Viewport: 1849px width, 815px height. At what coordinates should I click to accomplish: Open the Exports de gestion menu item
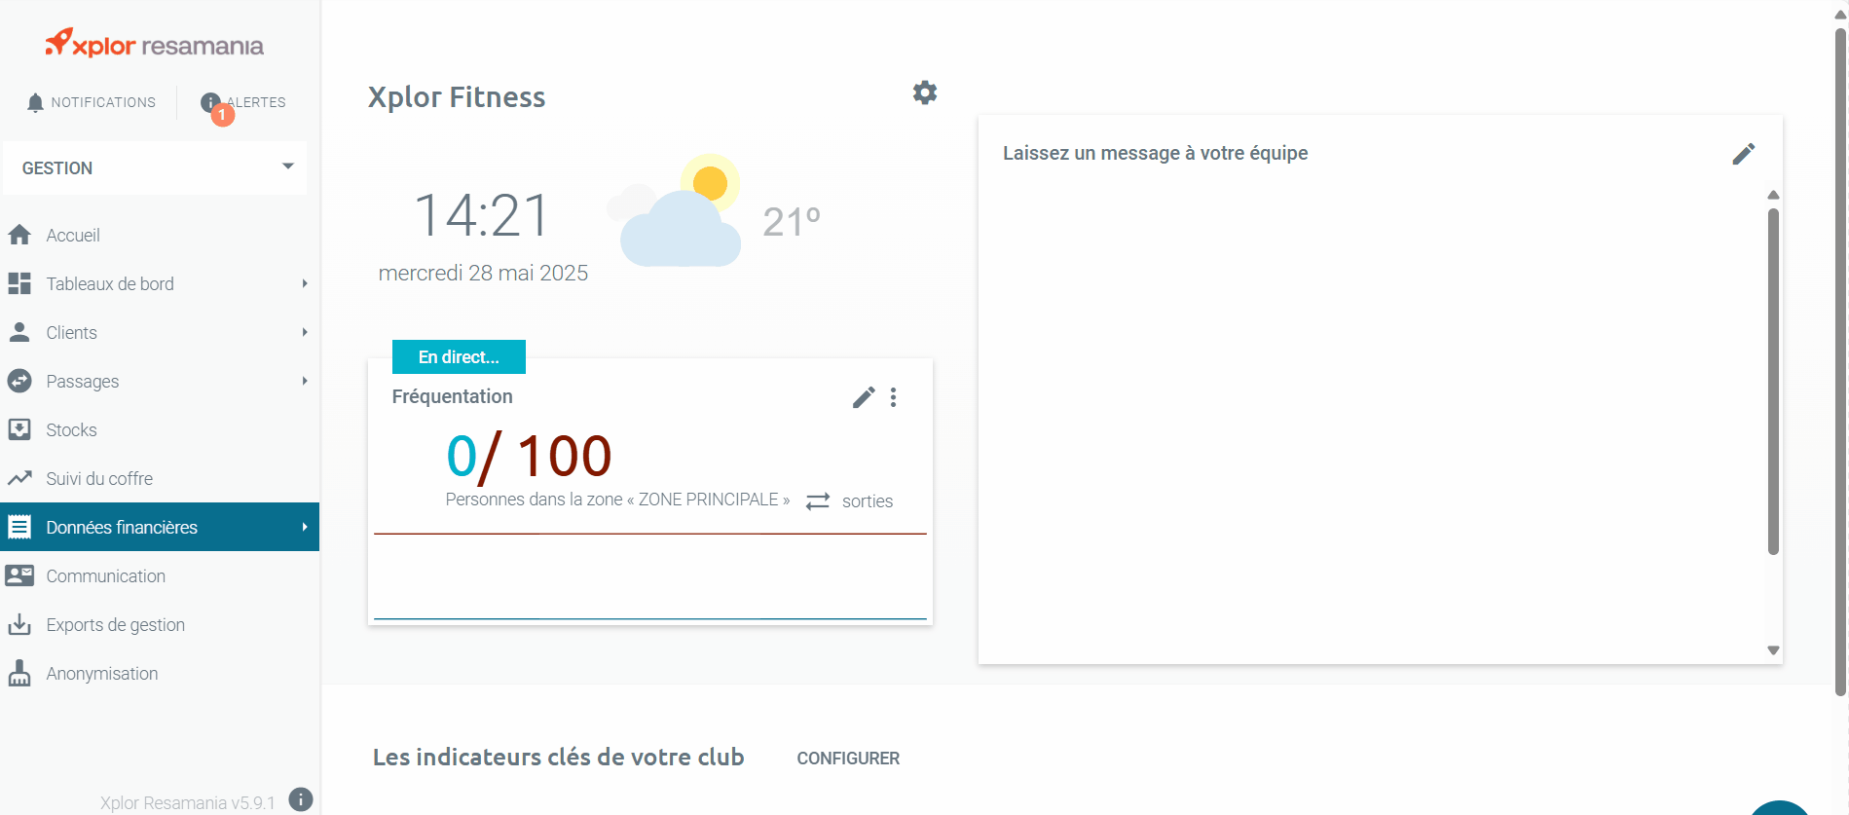[160, 624]
